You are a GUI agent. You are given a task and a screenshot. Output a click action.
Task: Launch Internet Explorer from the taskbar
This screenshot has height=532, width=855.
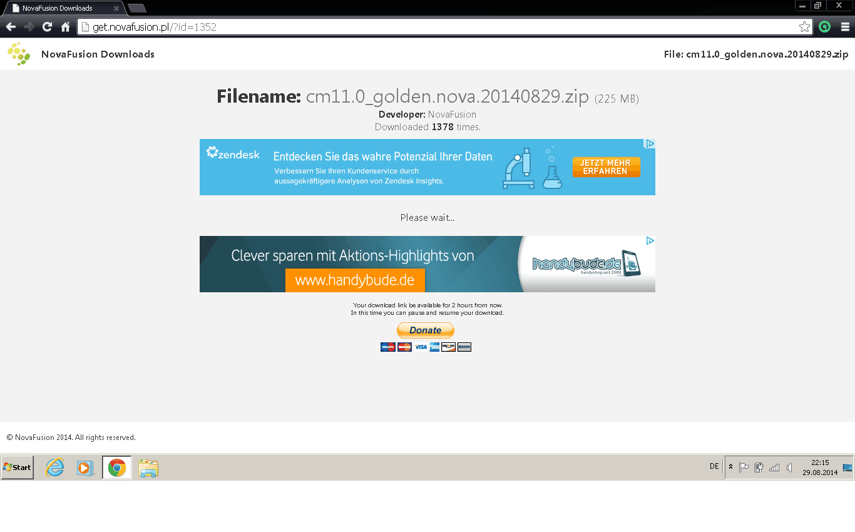click(55, 468)
